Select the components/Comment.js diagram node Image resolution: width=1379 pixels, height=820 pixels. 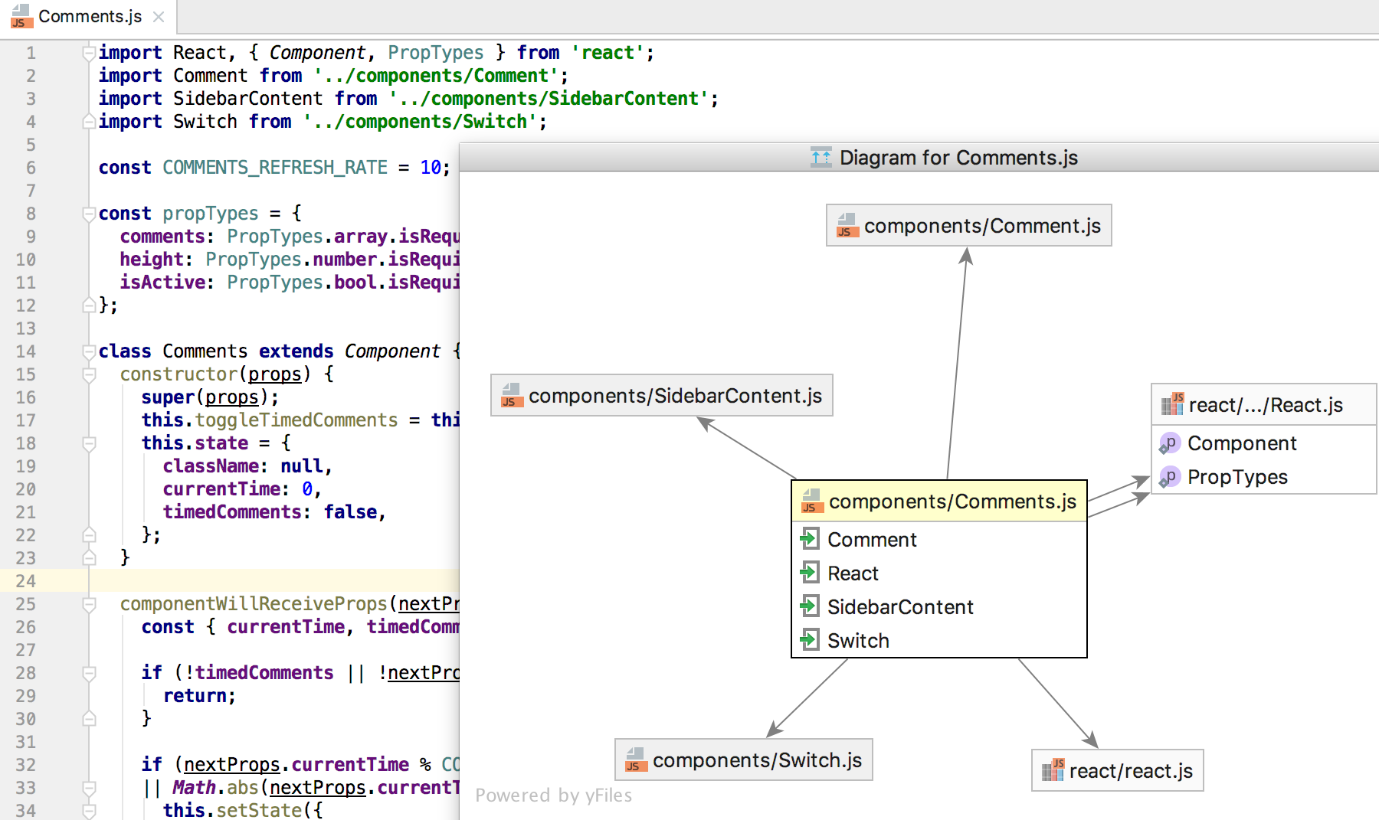coord(968,226)
